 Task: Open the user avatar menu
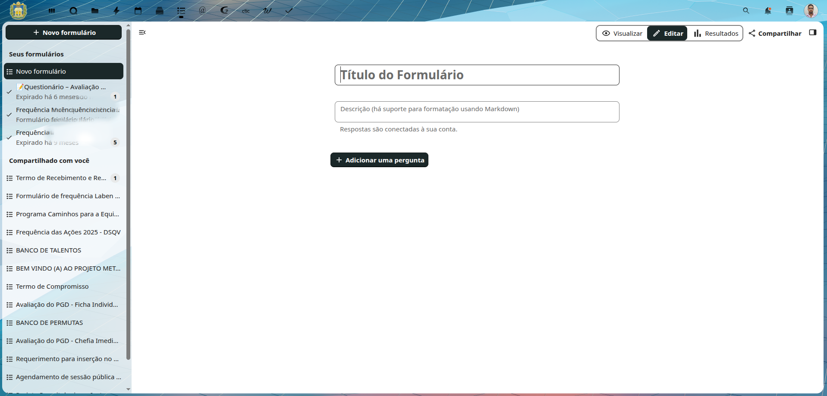pyautogui.click(x=811, y=11)
